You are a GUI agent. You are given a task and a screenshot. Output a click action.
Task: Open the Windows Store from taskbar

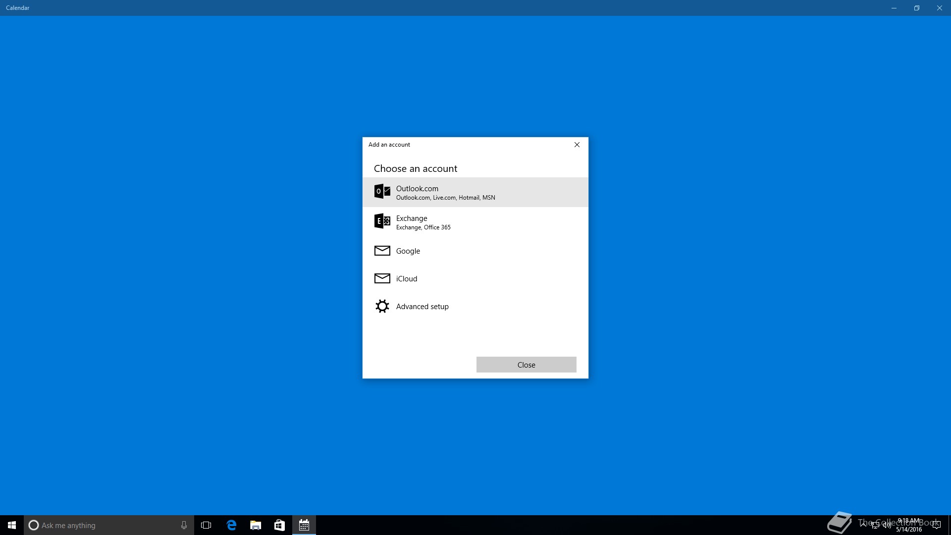tap(279, 525)
